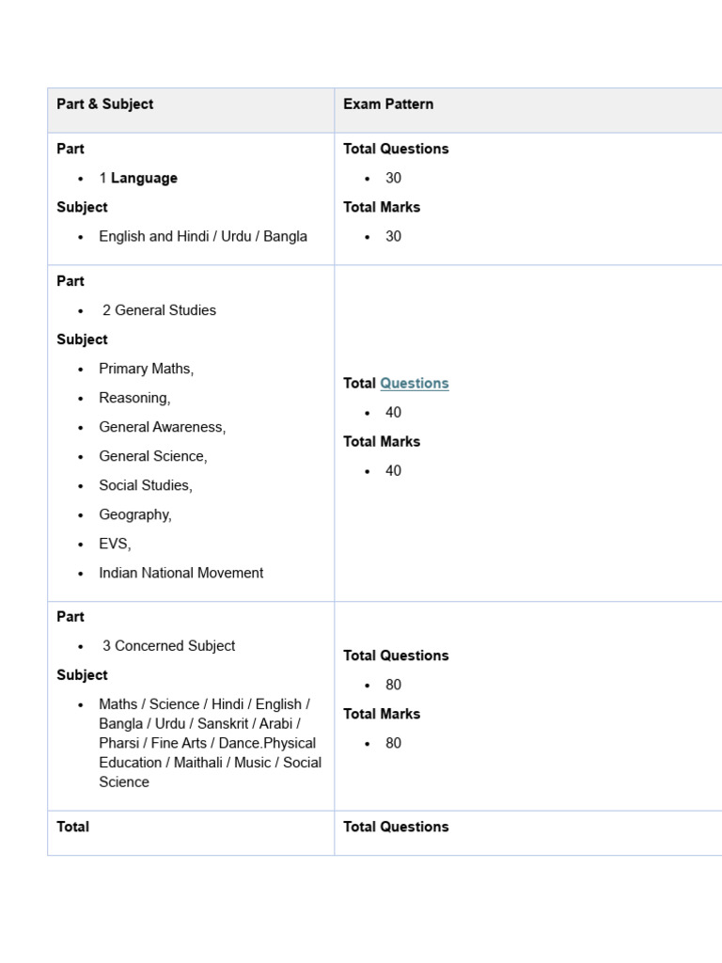Select the 1 Language bullet item
Screen dimensions: 722x963
(138, 178)
